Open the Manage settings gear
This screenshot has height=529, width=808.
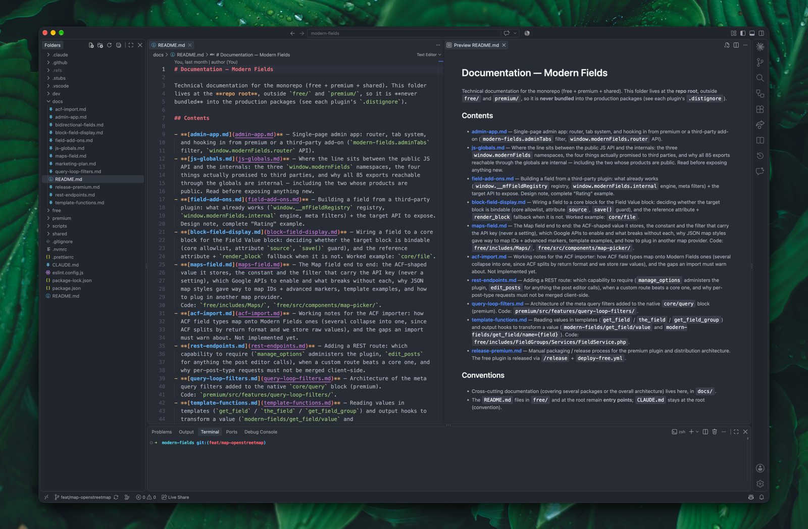(x=760, y=484)
